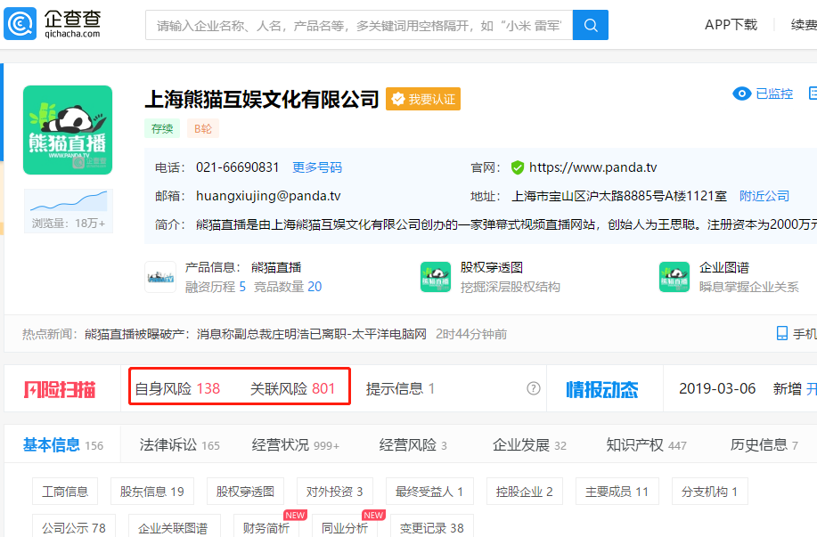Click the B轮 funding tag
817x537 pixels.
pyautogui.click(x=203, y=128)
